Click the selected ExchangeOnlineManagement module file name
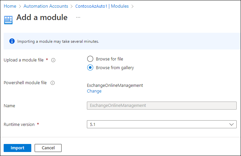241x156 pixels. click(115, 85)
